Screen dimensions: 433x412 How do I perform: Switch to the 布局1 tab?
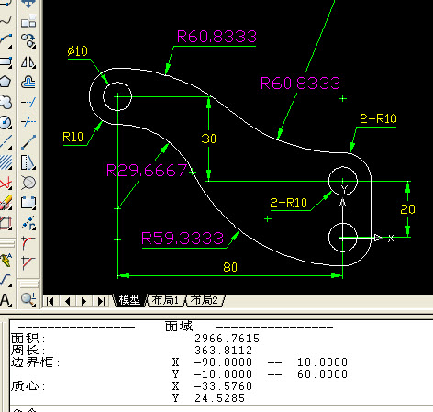pyautogui.click(x=165, y=300)
